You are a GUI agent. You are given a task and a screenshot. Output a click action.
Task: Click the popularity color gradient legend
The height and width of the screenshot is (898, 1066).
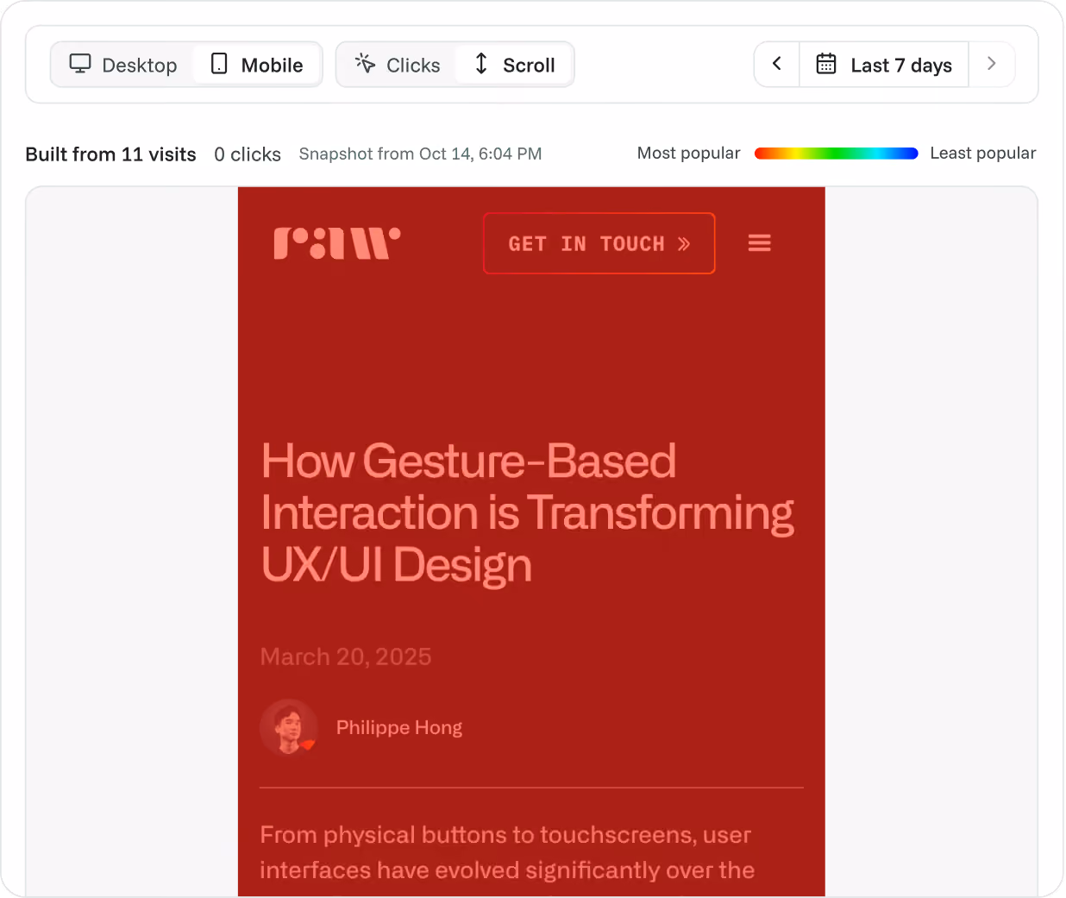[x=836, y=154]
